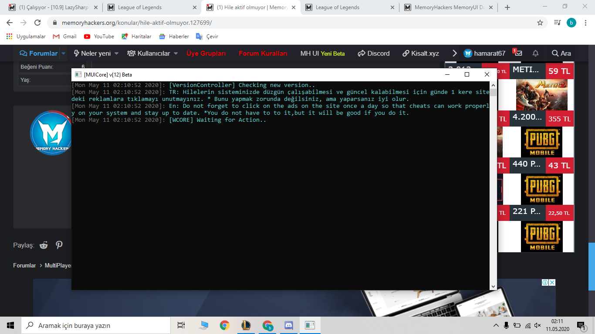Switch to MemoryHackers MemoryUI tab

[x=449, y=7]
